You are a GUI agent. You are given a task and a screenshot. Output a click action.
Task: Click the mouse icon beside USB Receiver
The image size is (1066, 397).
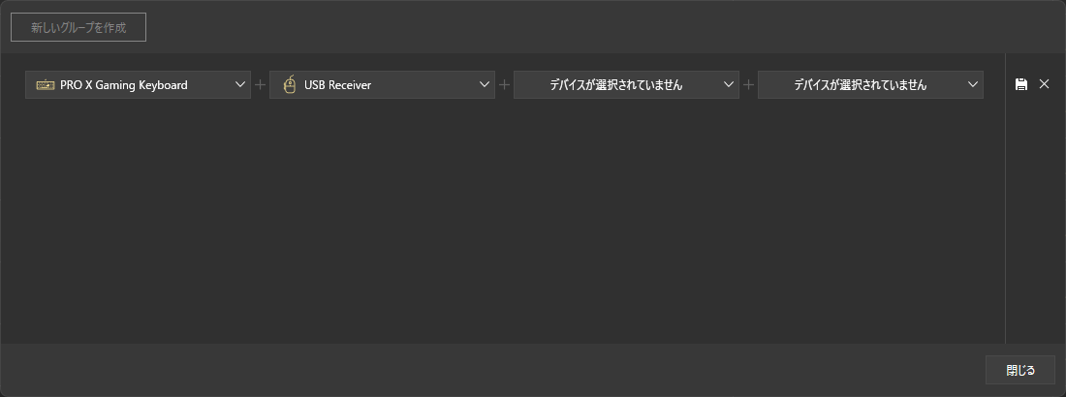290,85
